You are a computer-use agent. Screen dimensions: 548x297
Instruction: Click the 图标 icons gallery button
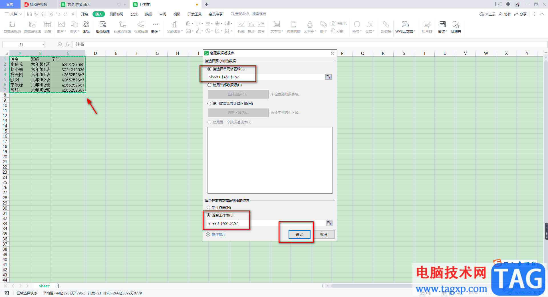[x=86, y=27]
